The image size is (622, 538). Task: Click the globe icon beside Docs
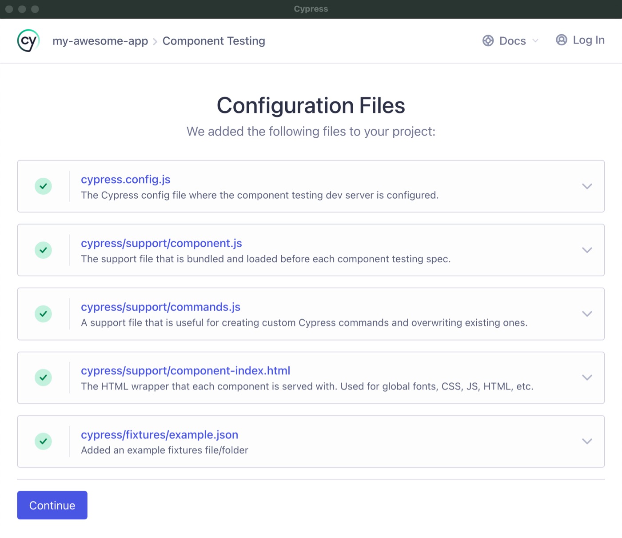click(x=489, y=40)
